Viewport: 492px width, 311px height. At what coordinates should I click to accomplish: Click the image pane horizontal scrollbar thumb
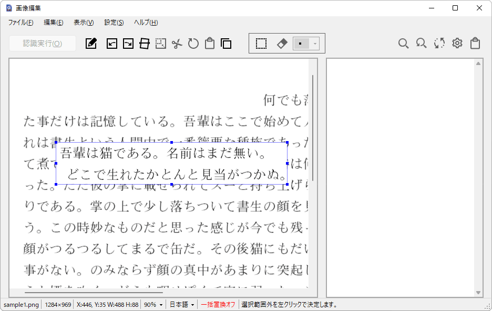tap(94, 293)
